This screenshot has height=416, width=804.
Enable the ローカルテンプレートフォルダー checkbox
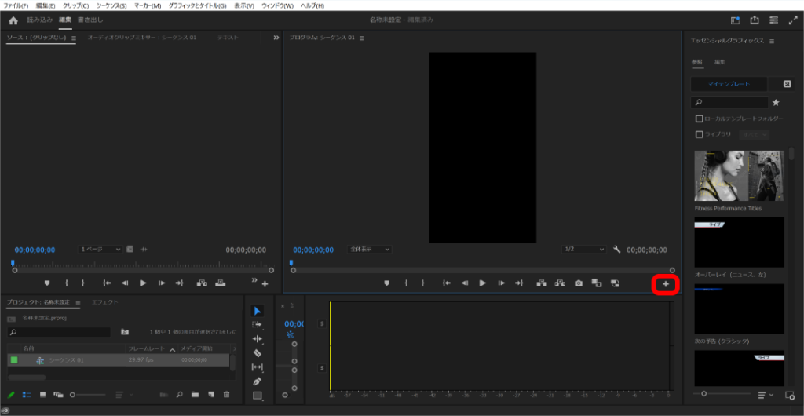[x=699, y=119]
